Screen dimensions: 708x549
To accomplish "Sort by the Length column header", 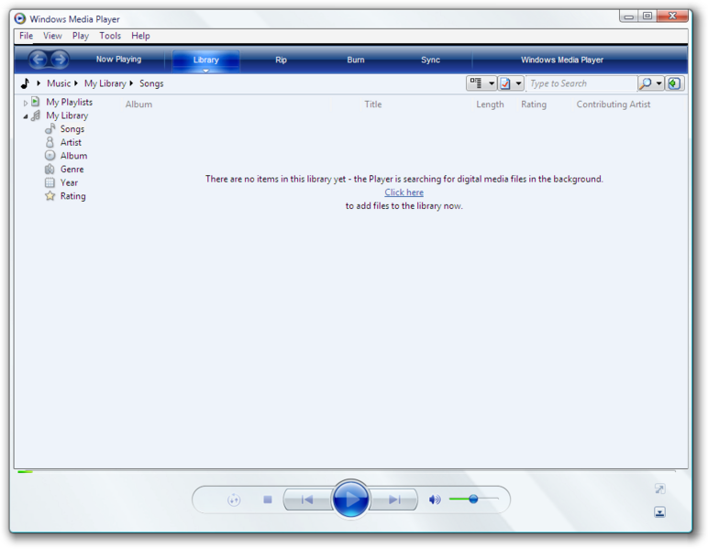I will click(490, 104).
